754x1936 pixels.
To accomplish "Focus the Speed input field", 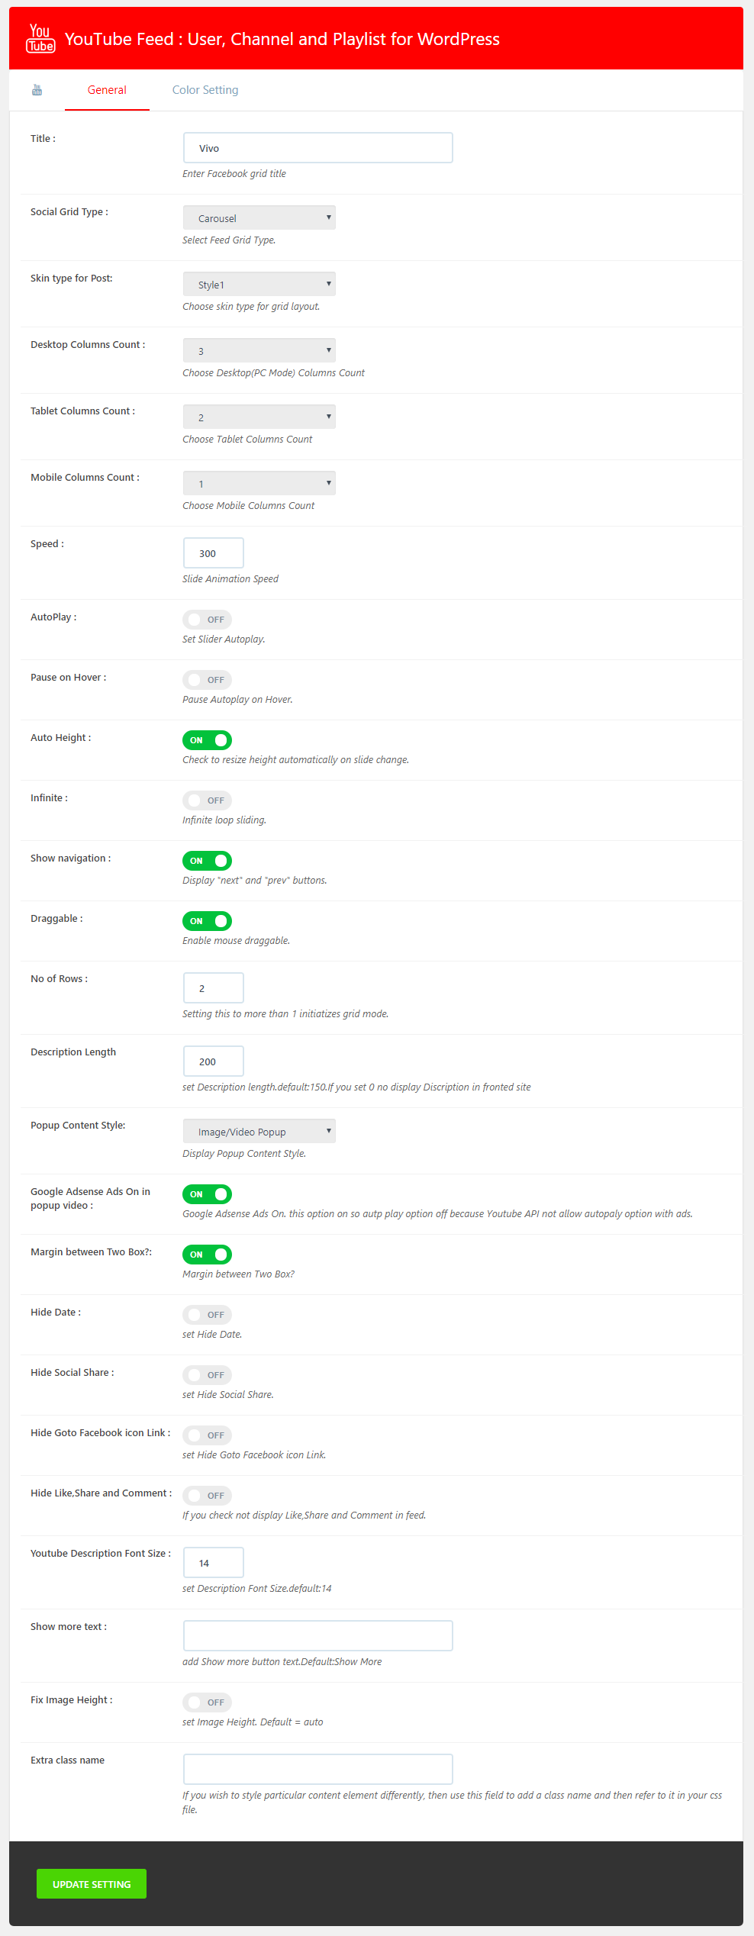I will 214,553.
